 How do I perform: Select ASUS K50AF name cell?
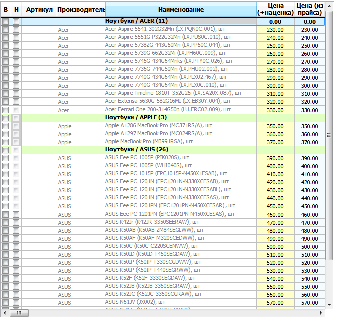[x=181, y=239]
